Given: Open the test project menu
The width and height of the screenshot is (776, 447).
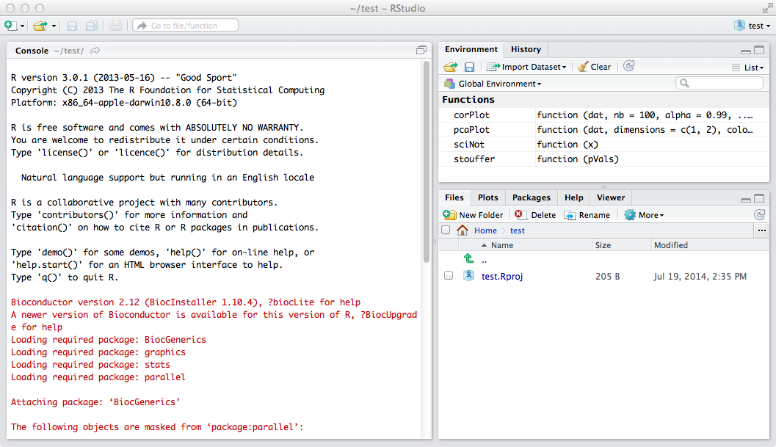Looking at the screenshot, I should pos(758,26).
